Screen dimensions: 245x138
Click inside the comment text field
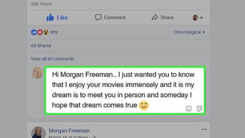click(124, 89)
